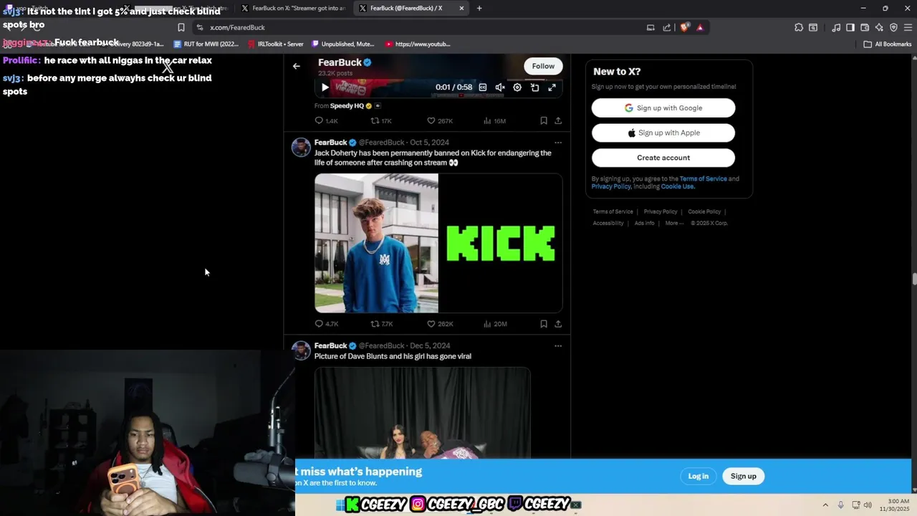
Task: Open the Dave Blunts photo
Action: (423, 413)
